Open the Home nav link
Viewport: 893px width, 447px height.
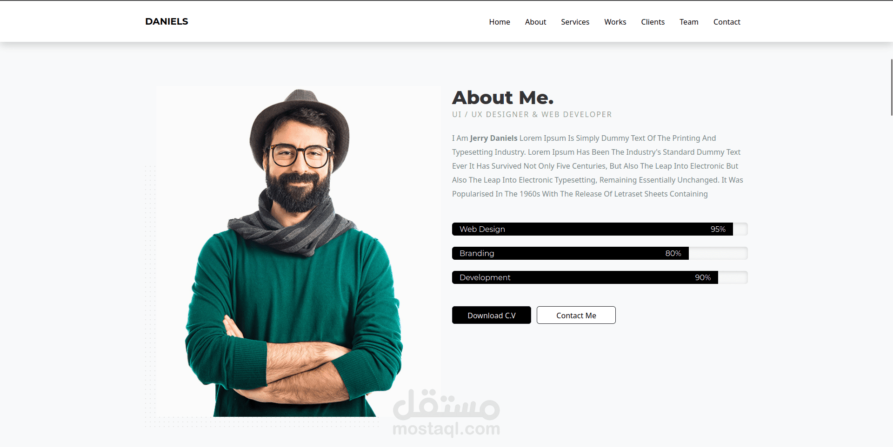tap(500, 22)
